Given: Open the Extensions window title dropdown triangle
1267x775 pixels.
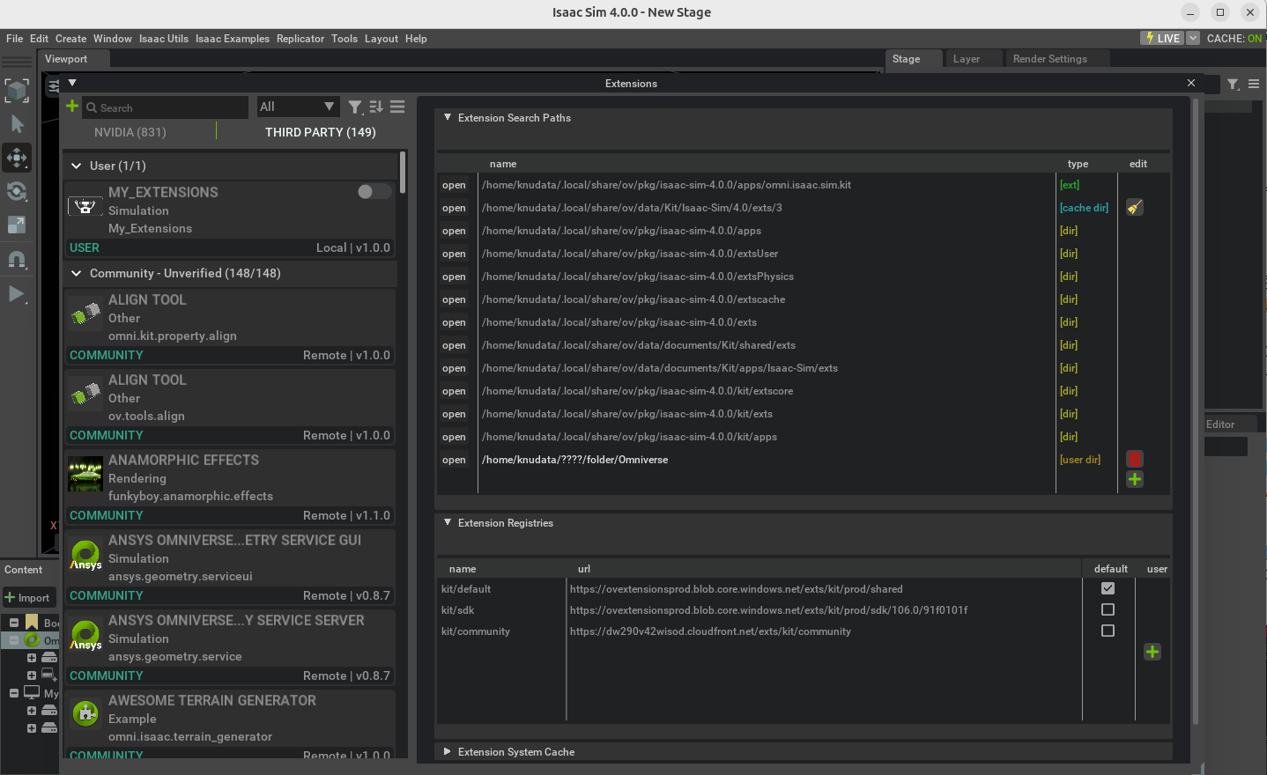Looking at the screenshot, I should click(72, 83).
